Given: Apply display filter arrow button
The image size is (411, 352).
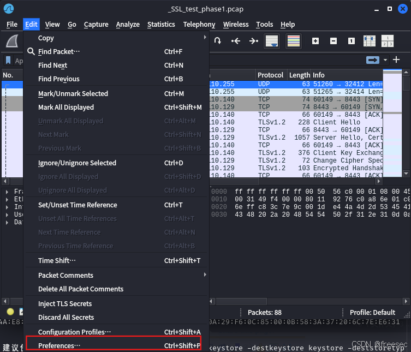Looking at the screenshot, I should (x=373, y=60).
